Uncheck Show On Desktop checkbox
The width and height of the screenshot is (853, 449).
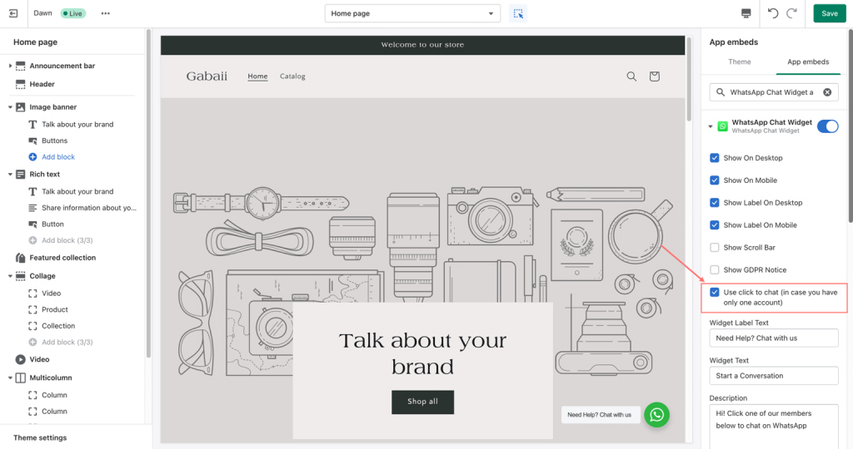pos(715,158)
